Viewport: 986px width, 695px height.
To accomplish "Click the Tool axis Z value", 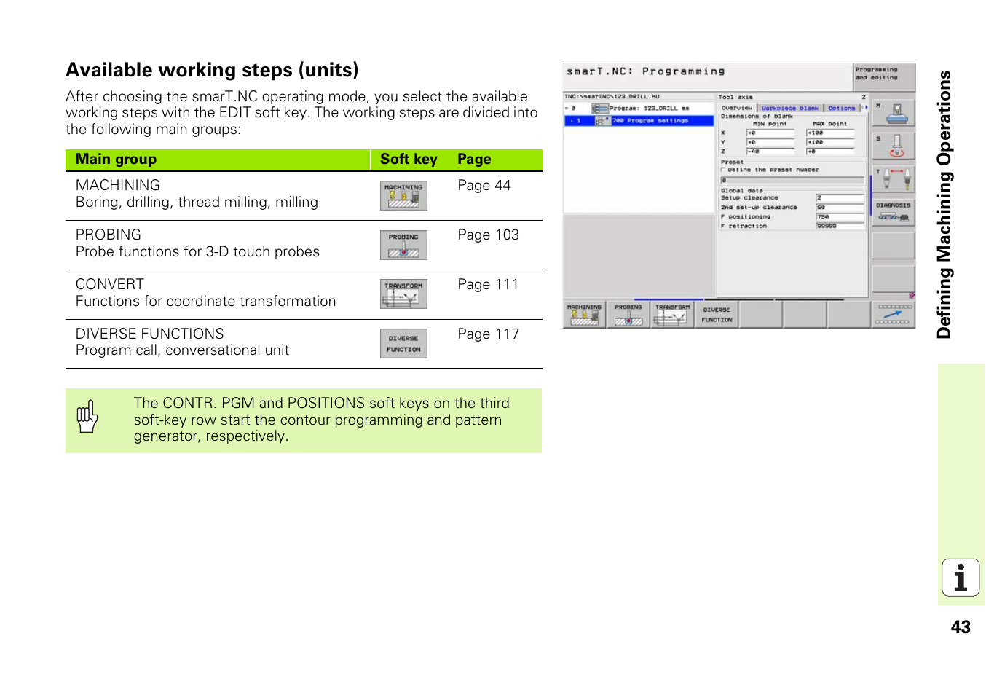I will click(864, 97).
